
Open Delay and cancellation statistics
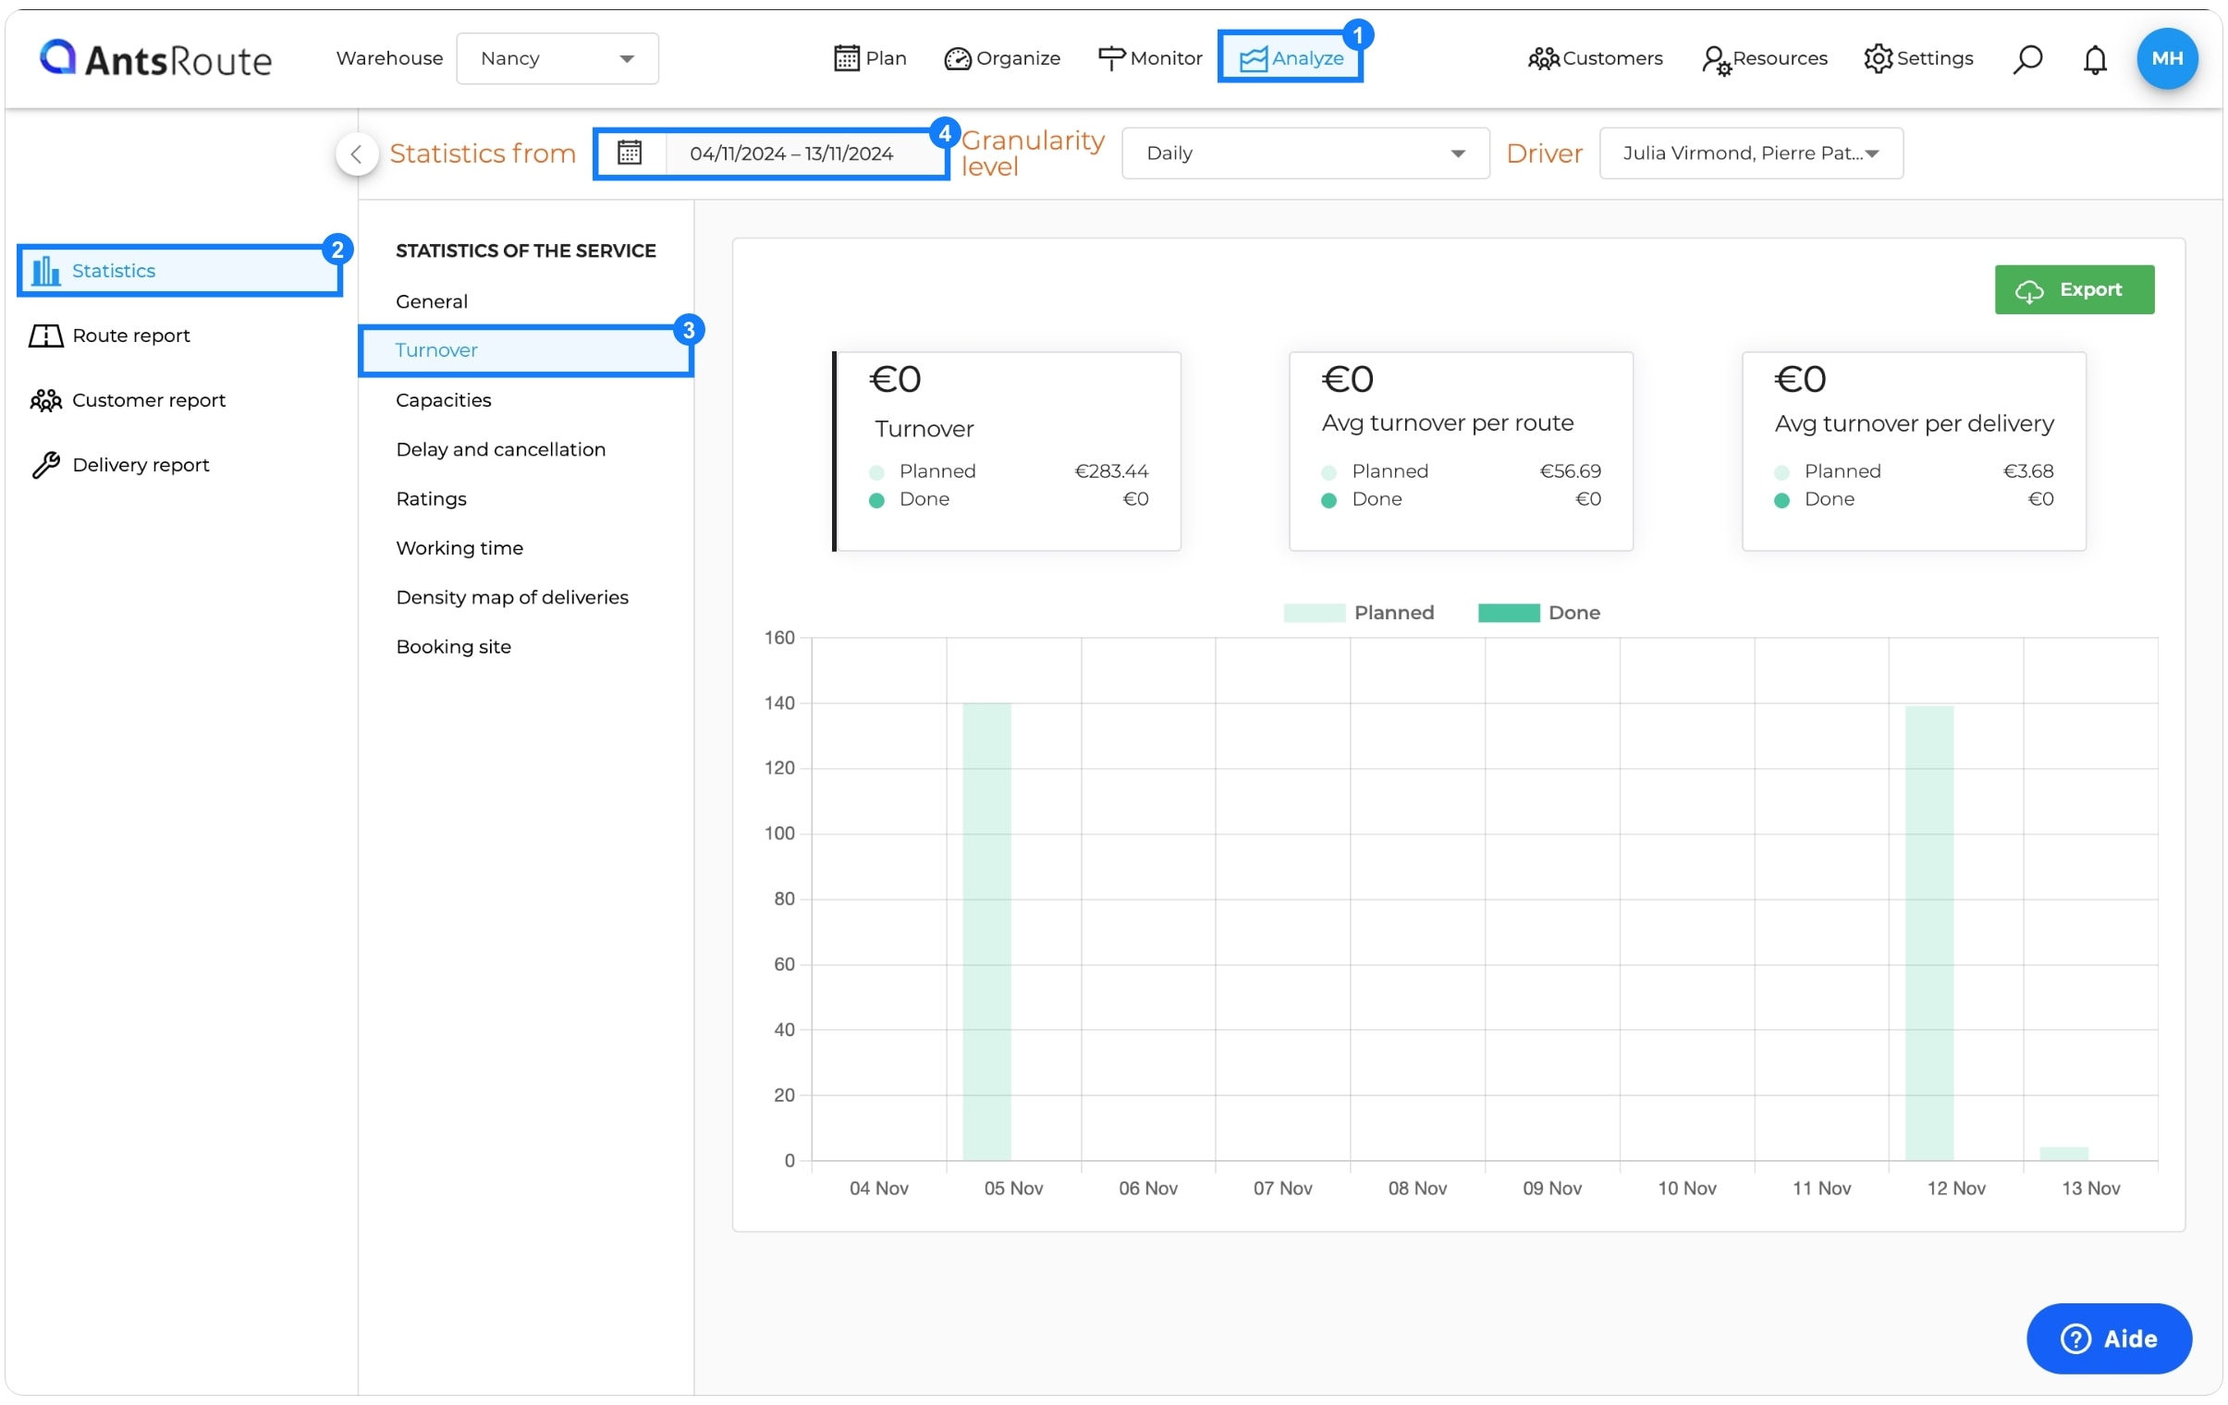tap(500, 448)
